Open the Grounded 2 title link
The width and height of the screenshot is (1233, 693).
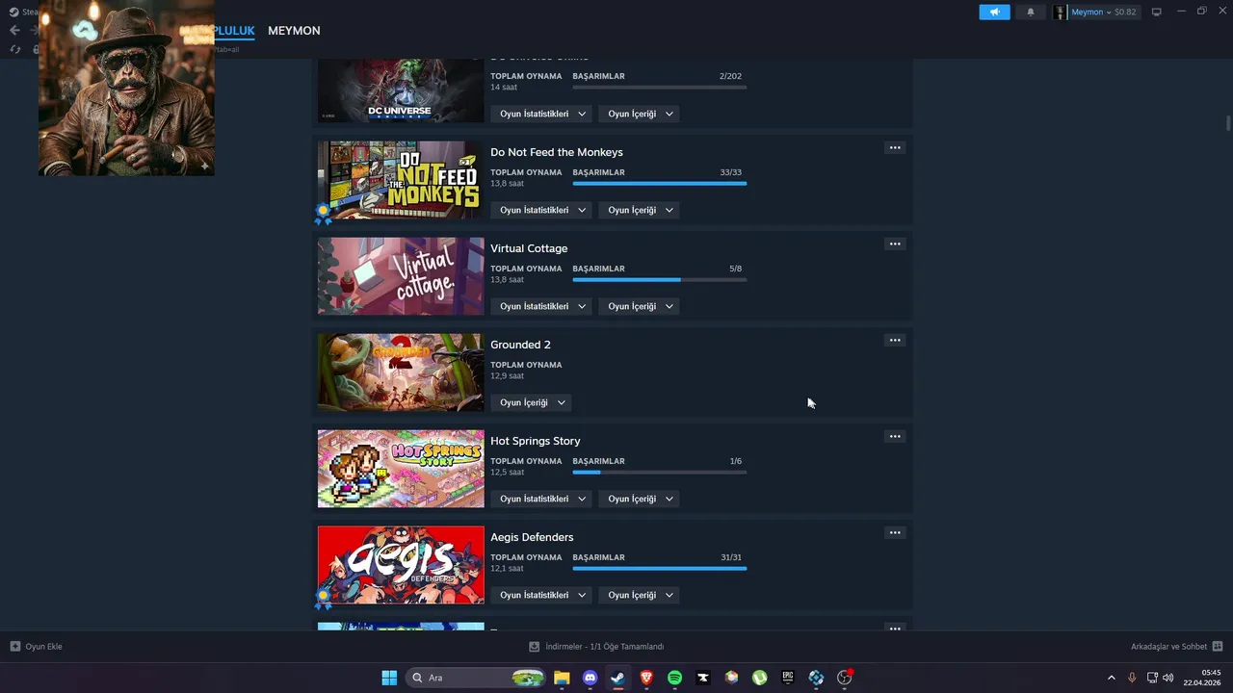tap(520, 345)
